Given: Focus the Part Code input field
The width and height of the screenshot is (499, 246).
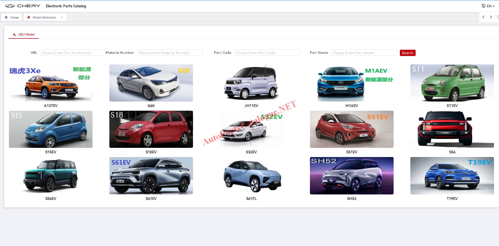Looking at the screenshot, I should [x=267, y=53].
